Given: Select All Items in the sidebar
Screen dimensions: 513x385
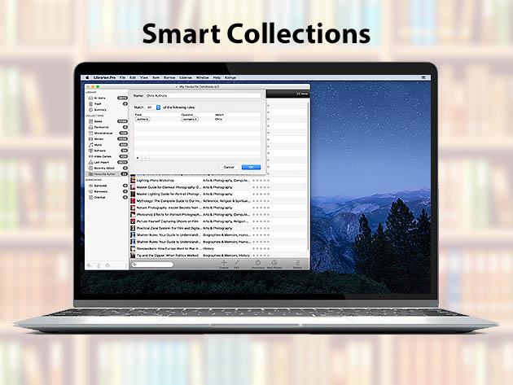Looking at the screenshot, I should [107, 98].
